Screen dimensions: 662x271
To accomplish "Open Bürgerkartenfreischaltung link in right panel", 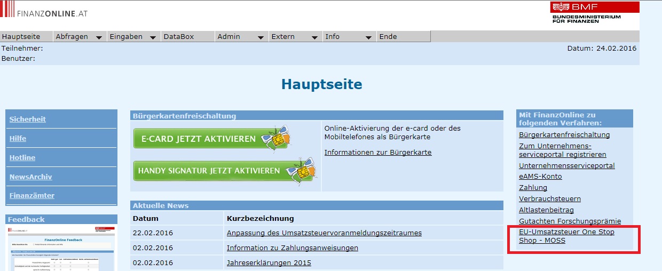I will click(x=564, y=135).
